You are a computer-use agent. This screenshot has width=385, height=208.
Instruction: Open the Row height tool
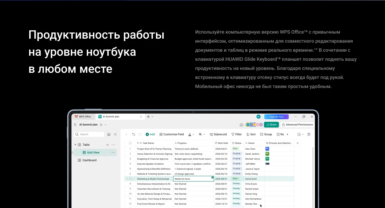coord(280,134)
